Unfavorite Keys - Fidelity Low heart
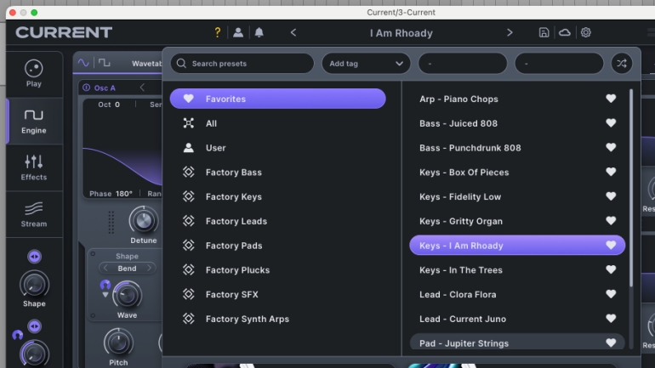 click(611, 196)
